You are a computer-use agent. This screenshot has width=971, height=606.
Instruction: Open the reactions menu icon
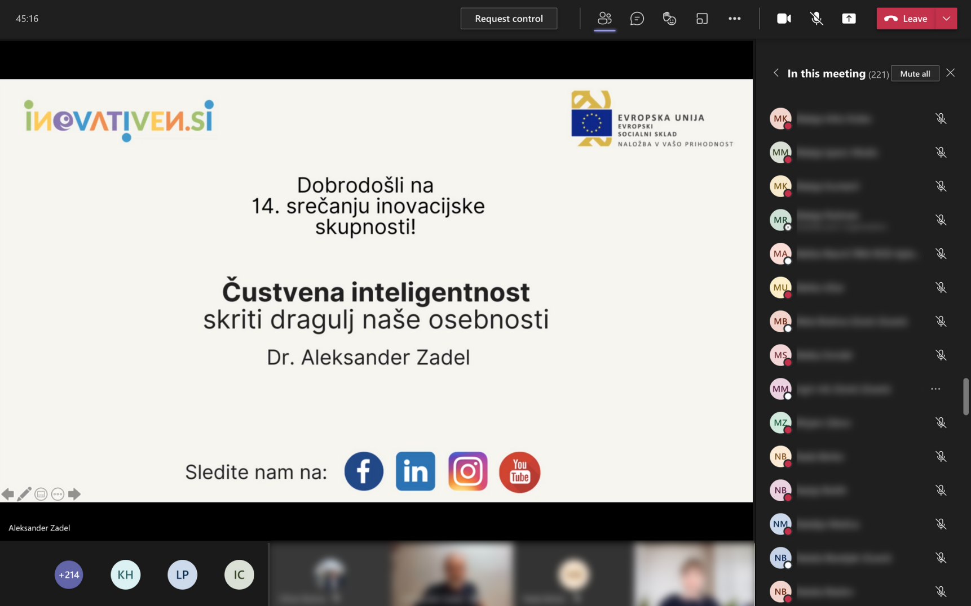pyautogui.click(x=669, y=19)
